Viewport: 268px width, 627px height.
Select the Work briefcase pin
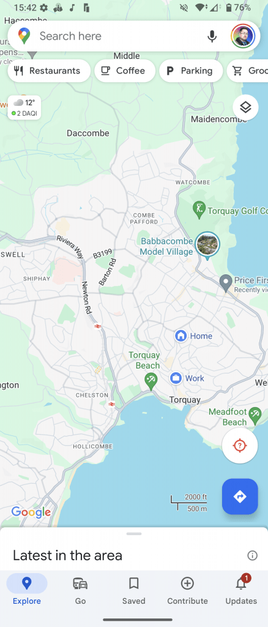tap(176, 378)
